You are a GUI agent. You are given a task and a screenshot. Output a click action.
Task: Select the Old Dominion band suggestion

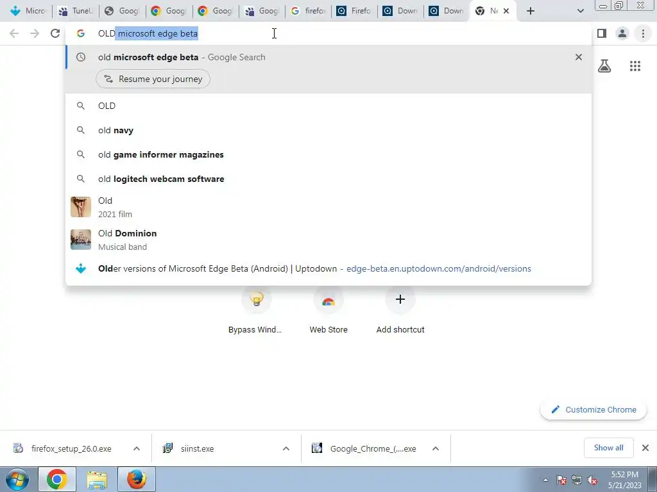click(x=328, y=240)
